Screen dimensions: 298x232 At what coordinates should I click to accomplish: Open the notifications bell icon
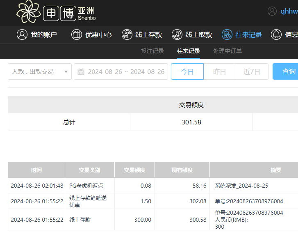point(276,34)
